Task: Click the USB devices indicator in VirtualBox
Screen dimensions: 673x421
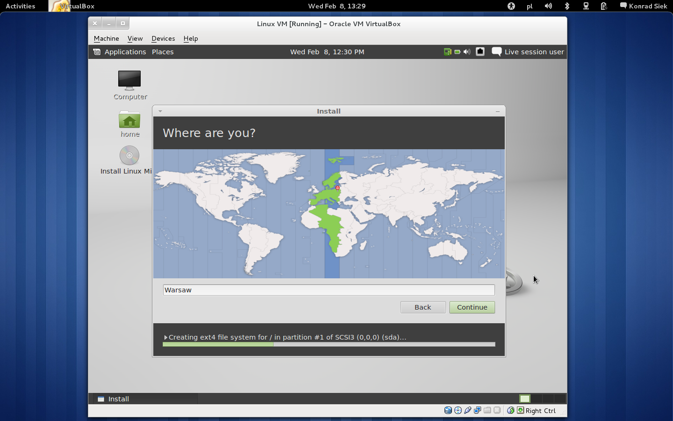Action: coord(468,410)
